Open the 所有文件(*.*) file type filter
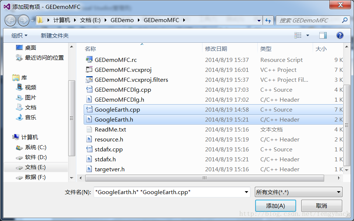Screen dimensions: 354x221 click(298, 192)
